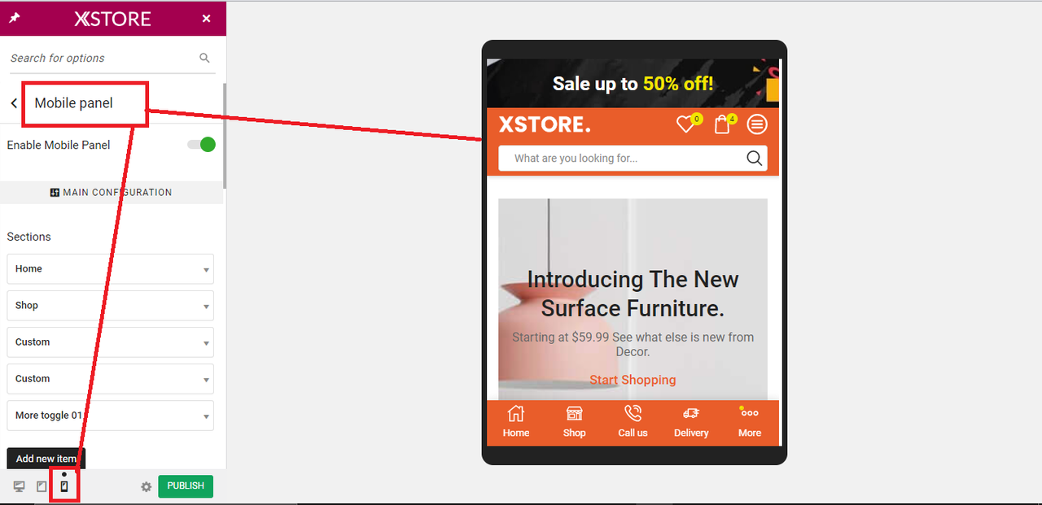Click the pin icon in XSTORE header
The image size is (1042, 505).
point(14,18)
